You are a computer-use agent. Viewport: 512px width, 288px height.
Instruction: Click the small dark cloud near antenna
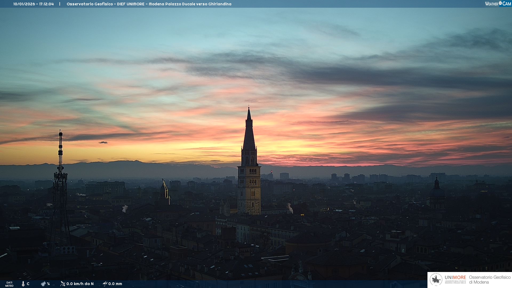103,143
